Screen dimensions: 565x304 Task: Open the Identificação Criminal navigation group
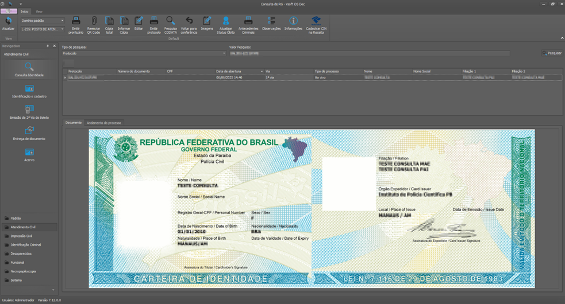[x=29, y=245]
